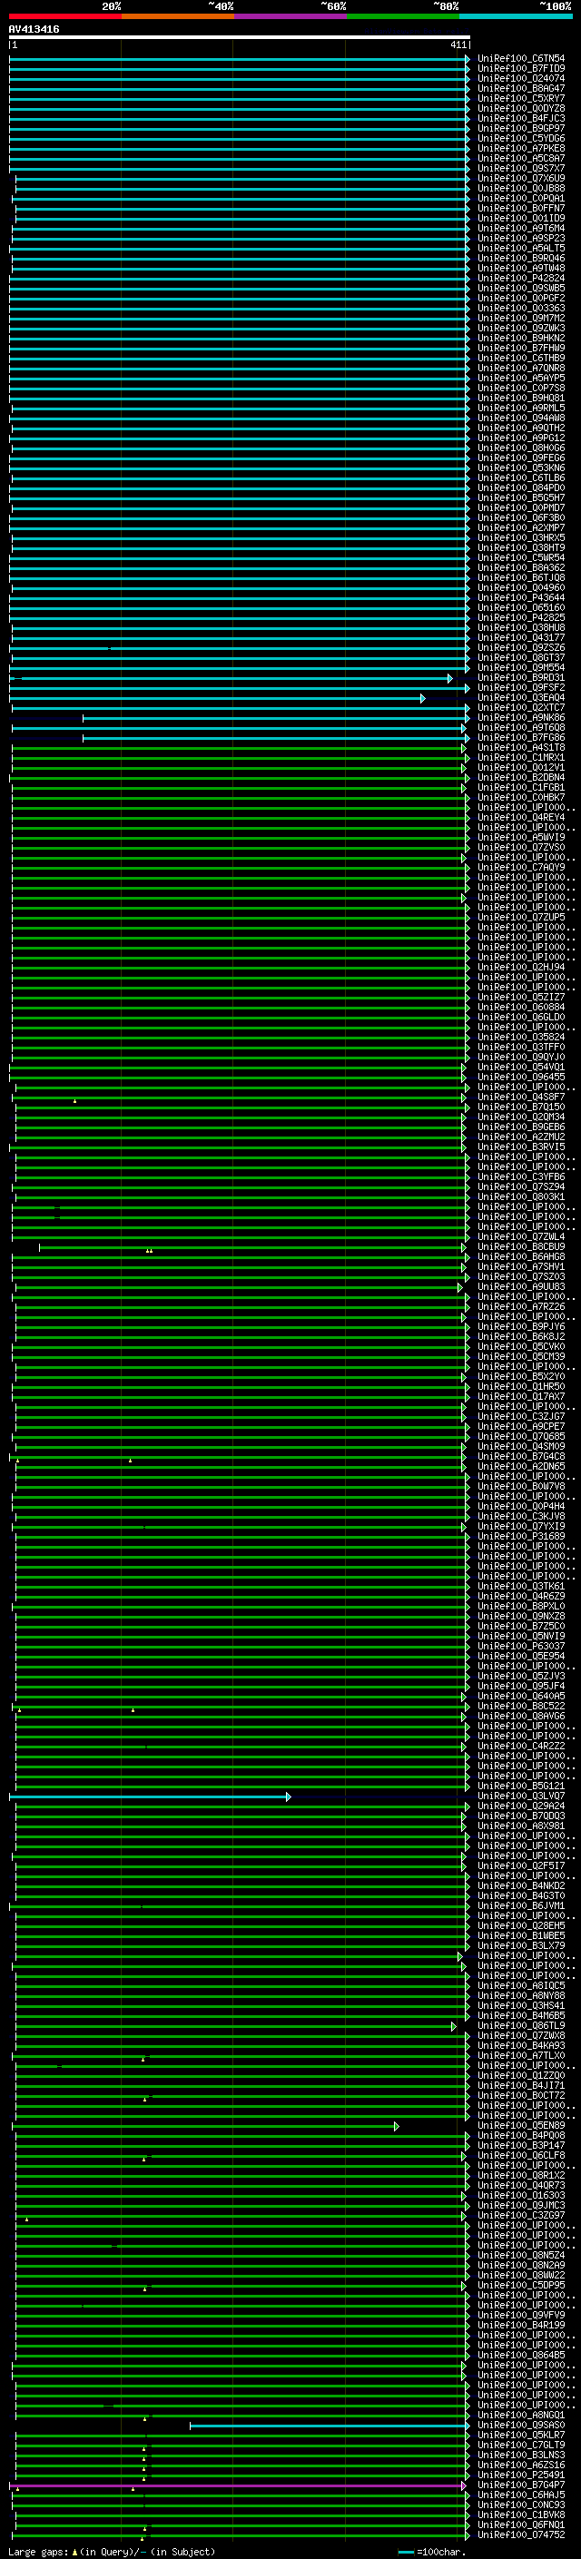
Task: Click the query end position 411 label
Action: tap(458, 44)
